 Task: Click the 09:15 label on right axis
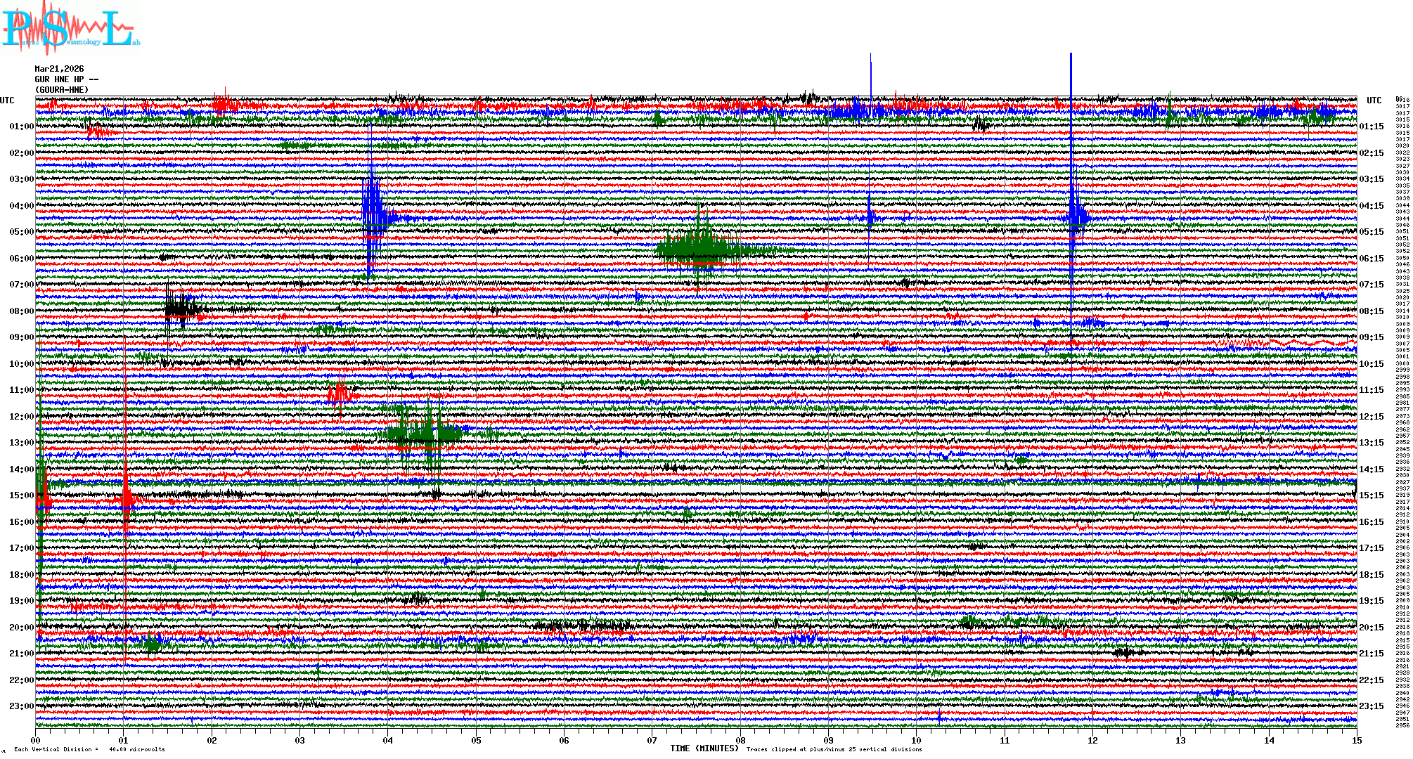(1371, 337)
